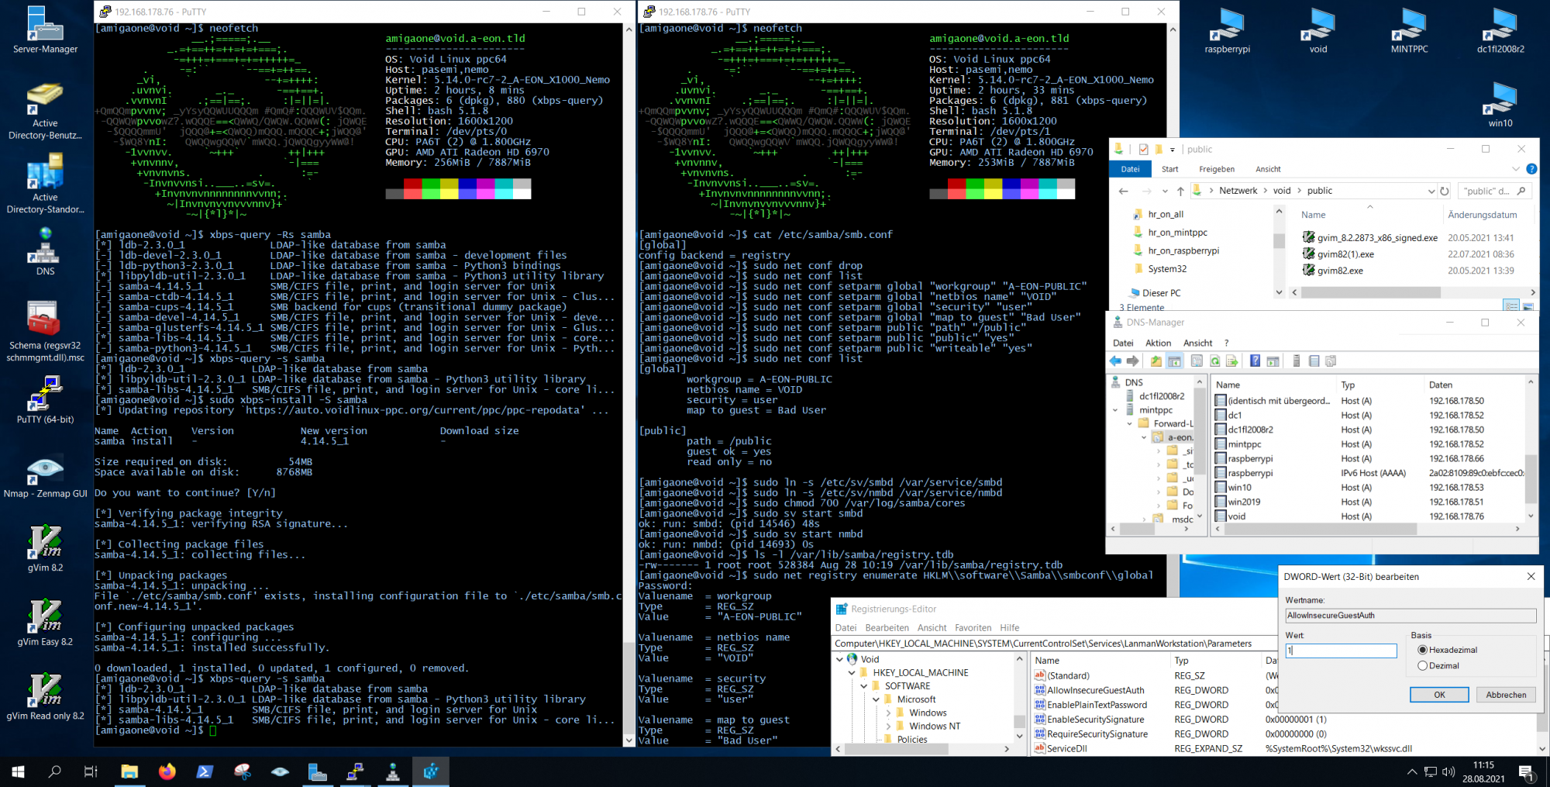Open the Freigeben tab in Explorer

(1217, 169)
